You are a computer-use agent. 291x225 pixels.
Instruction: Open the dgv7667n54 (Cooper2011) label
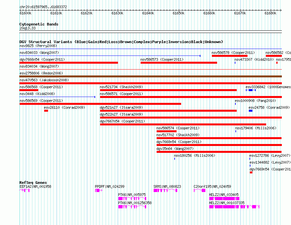pos(122,121)
